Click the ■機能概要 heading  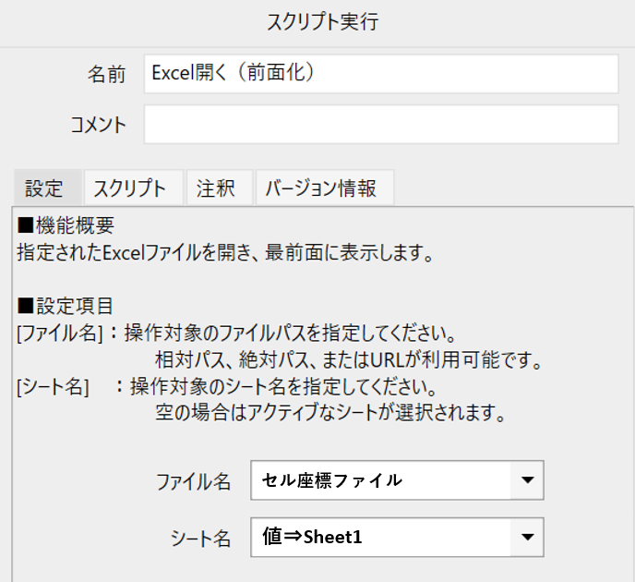click(x=66, y=225)
